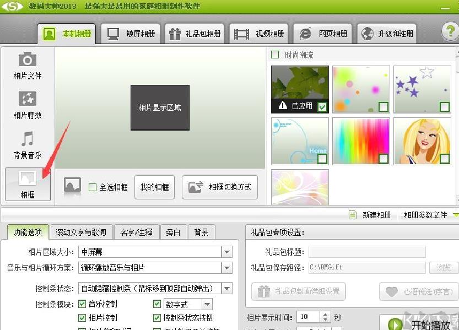Open 相片特效 effects icon in sidebar
This screenshot has height=330, width=459.
pos(28,99)
